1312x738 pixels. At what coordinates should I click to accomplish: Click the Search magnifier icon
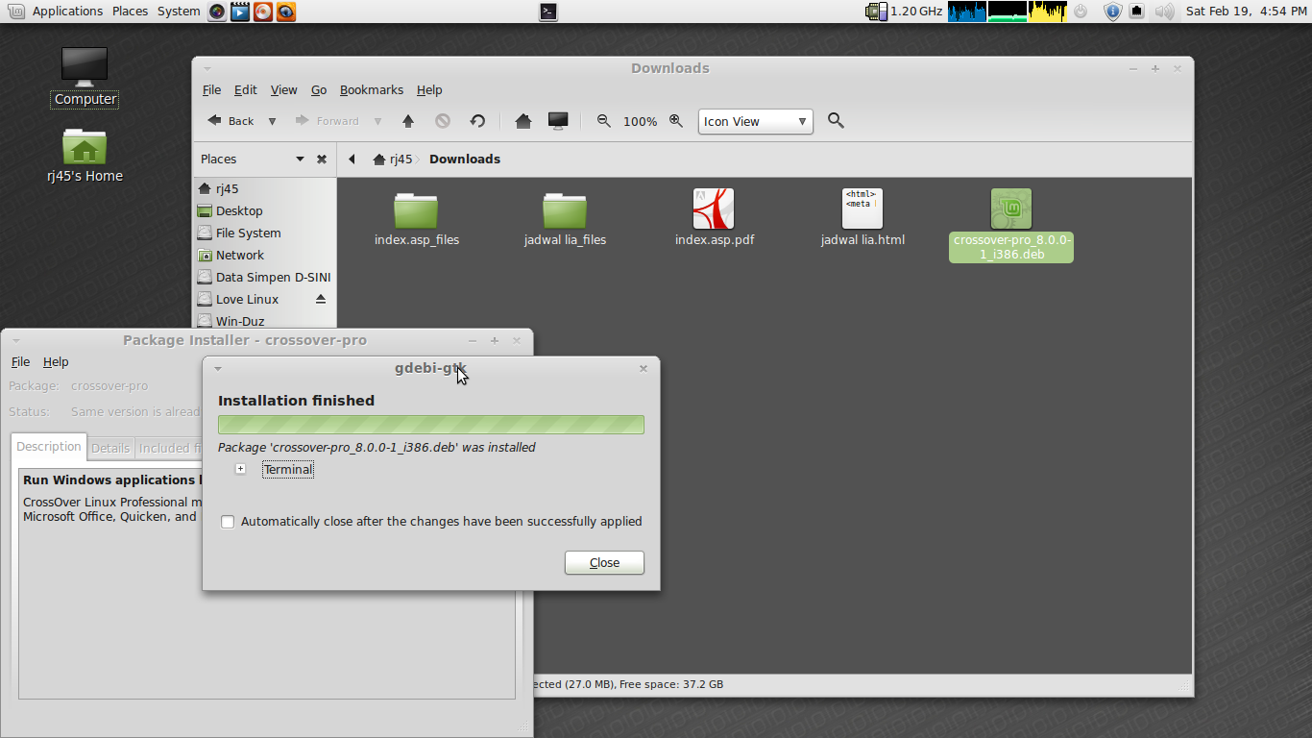[836, 120]
